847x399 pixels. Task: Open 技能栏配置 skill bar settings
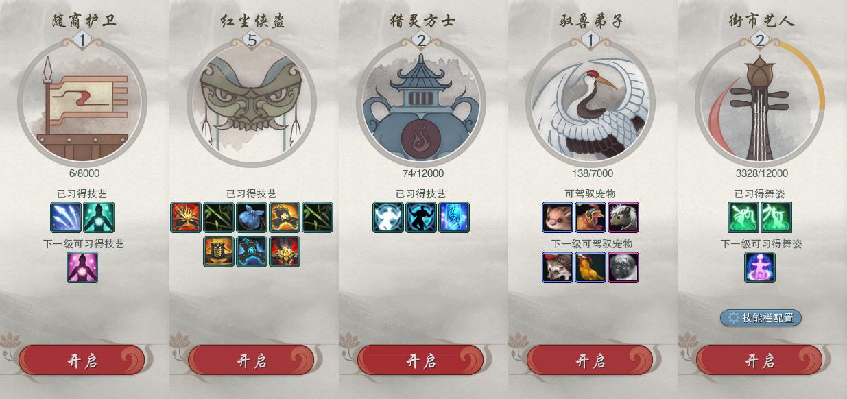click(761, 318)
